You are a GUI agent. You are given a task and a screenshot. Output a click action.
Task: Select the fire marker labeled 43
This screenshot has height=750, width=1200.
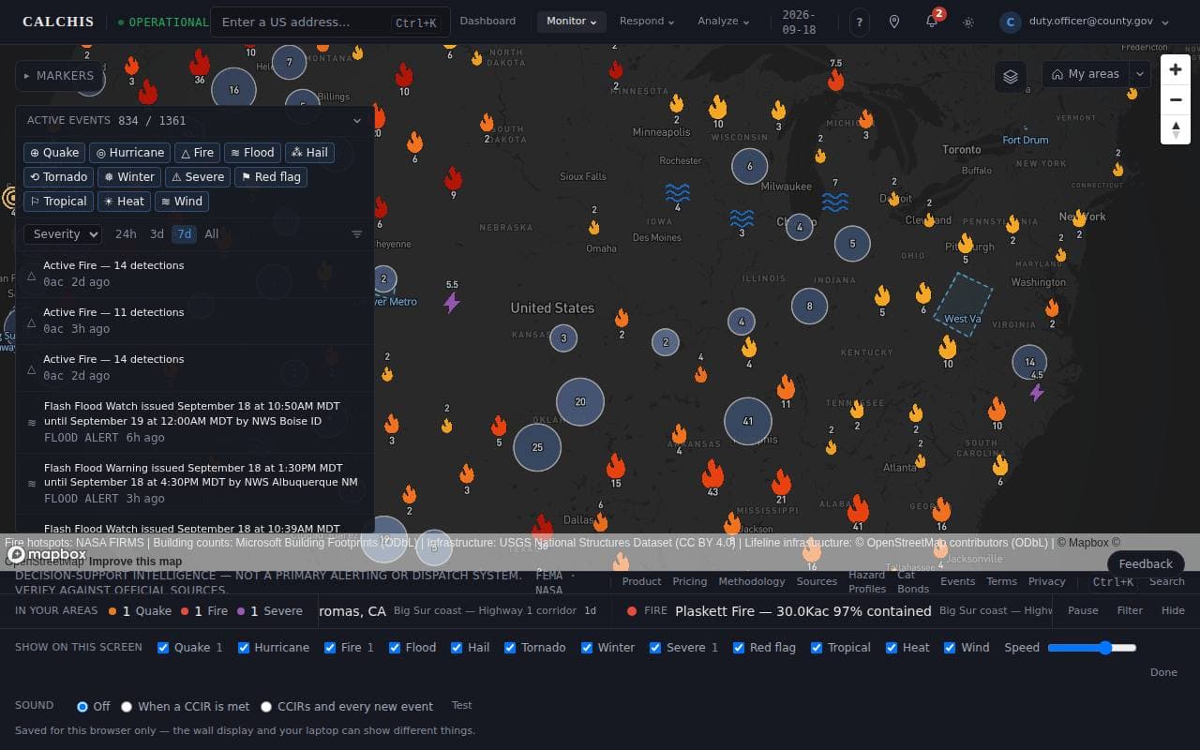point(712,473)
